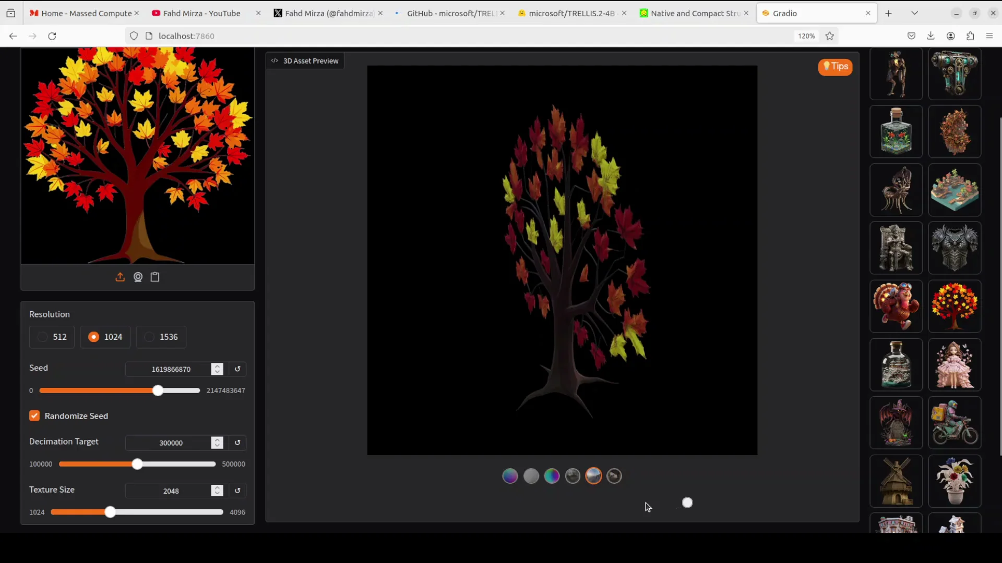The width and height of the screenshot is (1002, 563).
Task: Click the Decimation Target slider handle
Action: pyautogui.click(x=137, y=464)
